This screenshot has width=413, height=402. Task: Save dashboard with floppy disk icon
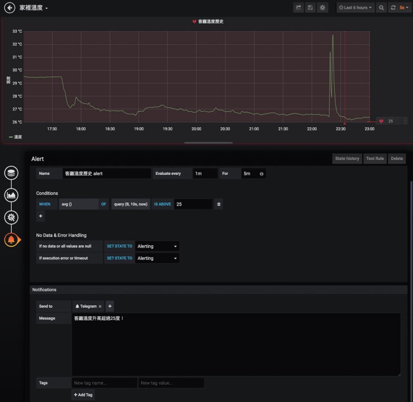coord(310,8)
